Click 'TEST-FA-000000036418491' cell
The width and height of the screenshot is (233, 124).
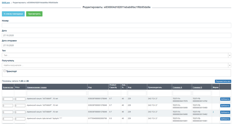click(x=180, y=120)
